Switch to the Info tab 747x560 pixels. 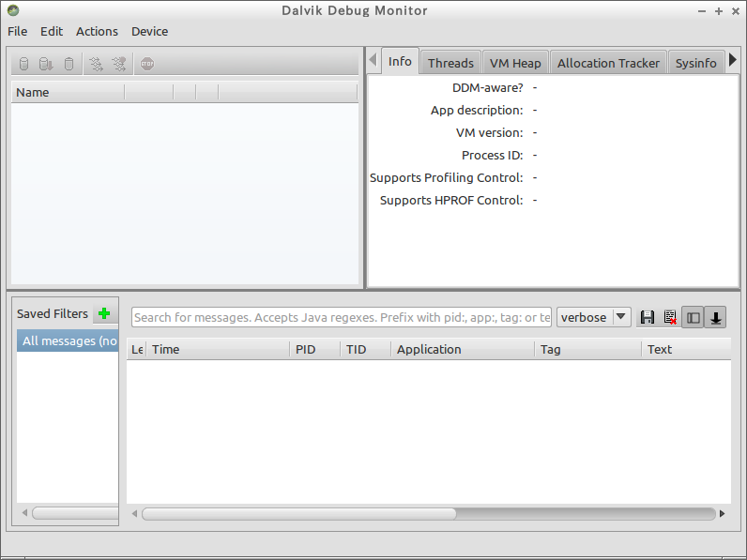pyautogui.click(x=400, y=61)
